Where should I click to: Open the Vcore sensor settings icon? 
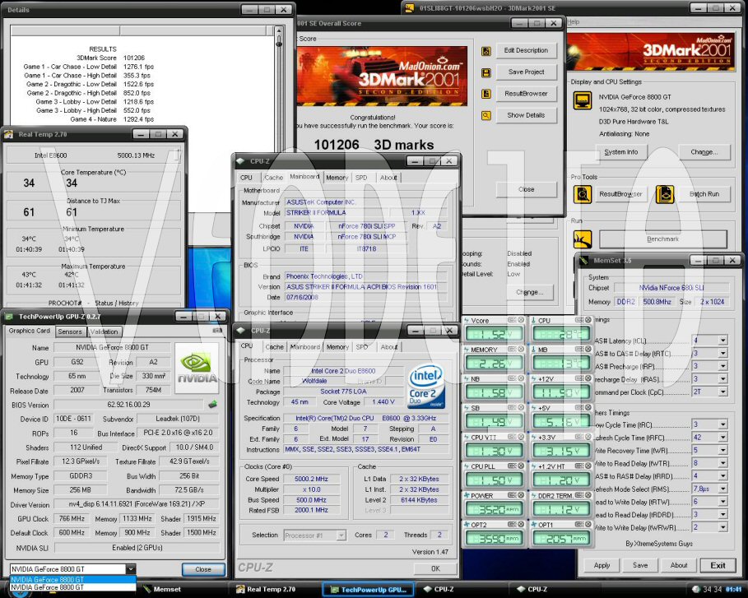(512, 320)
